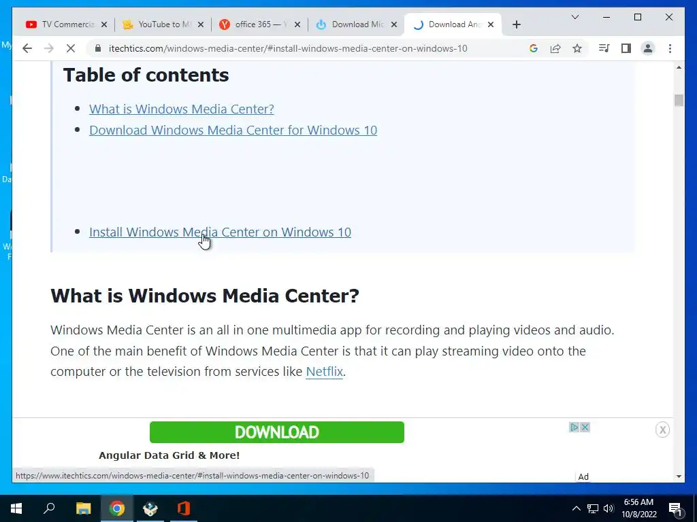
Task: Open the volume control tray icon
Action: point(609,508)
